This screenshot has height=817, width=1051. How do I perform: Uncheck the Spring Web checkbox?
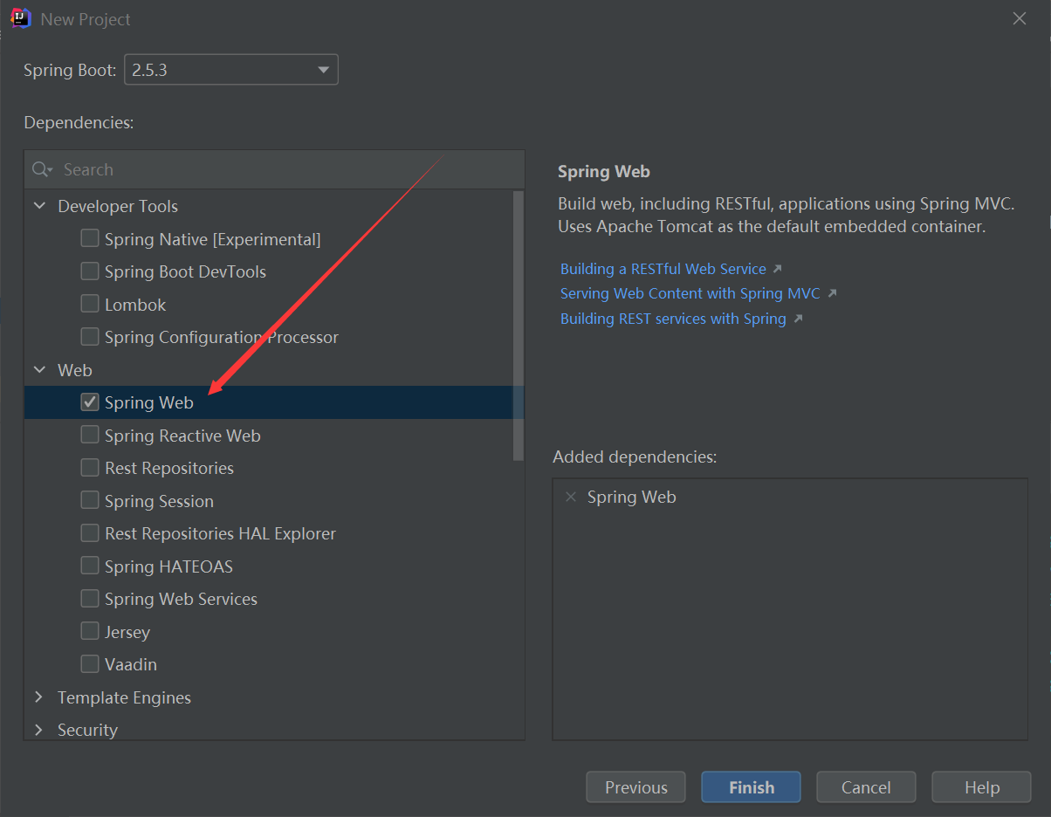[x=89, y=402]
